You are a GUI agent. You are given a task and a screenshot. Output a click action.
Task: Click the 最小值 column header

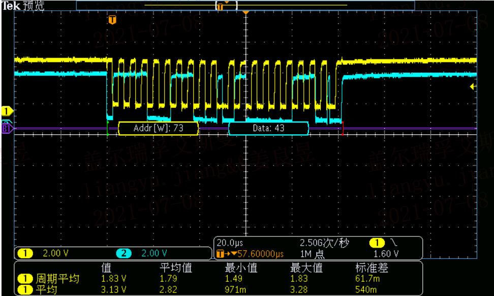pyautogui.click(x=241, y=268)
